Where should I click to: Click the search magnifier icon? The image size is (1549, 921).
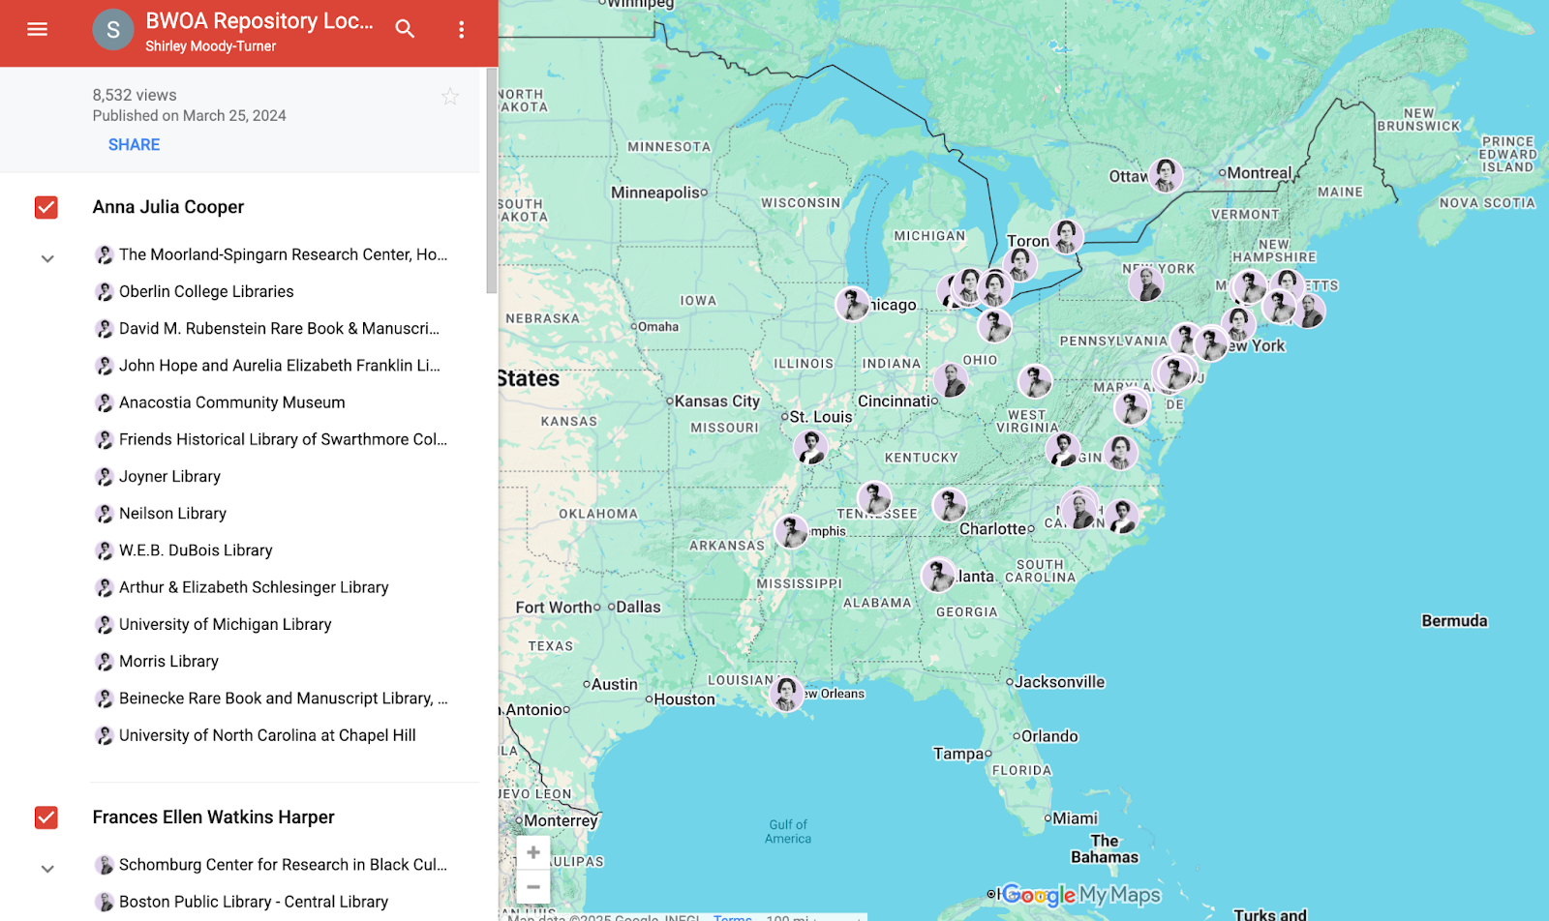(405, 29)
